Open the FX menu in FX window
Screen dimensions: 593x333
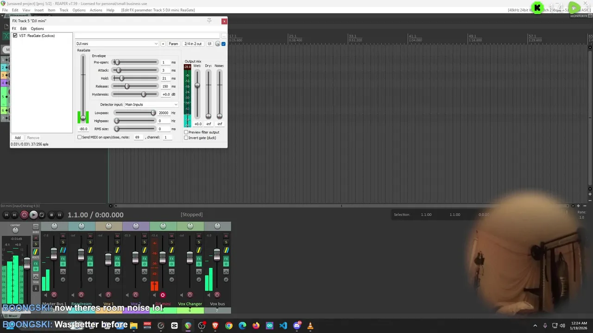pyautogui.click(x=14, y=29)
